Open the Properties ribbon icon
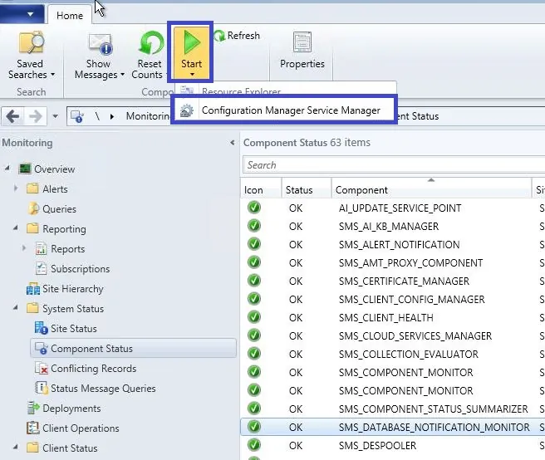The height and width of the screenshot is (460, 545). click(x=302, y=42)
